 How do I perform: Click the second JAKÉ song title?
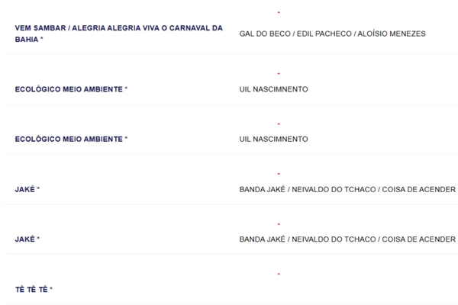pos(25,239)
